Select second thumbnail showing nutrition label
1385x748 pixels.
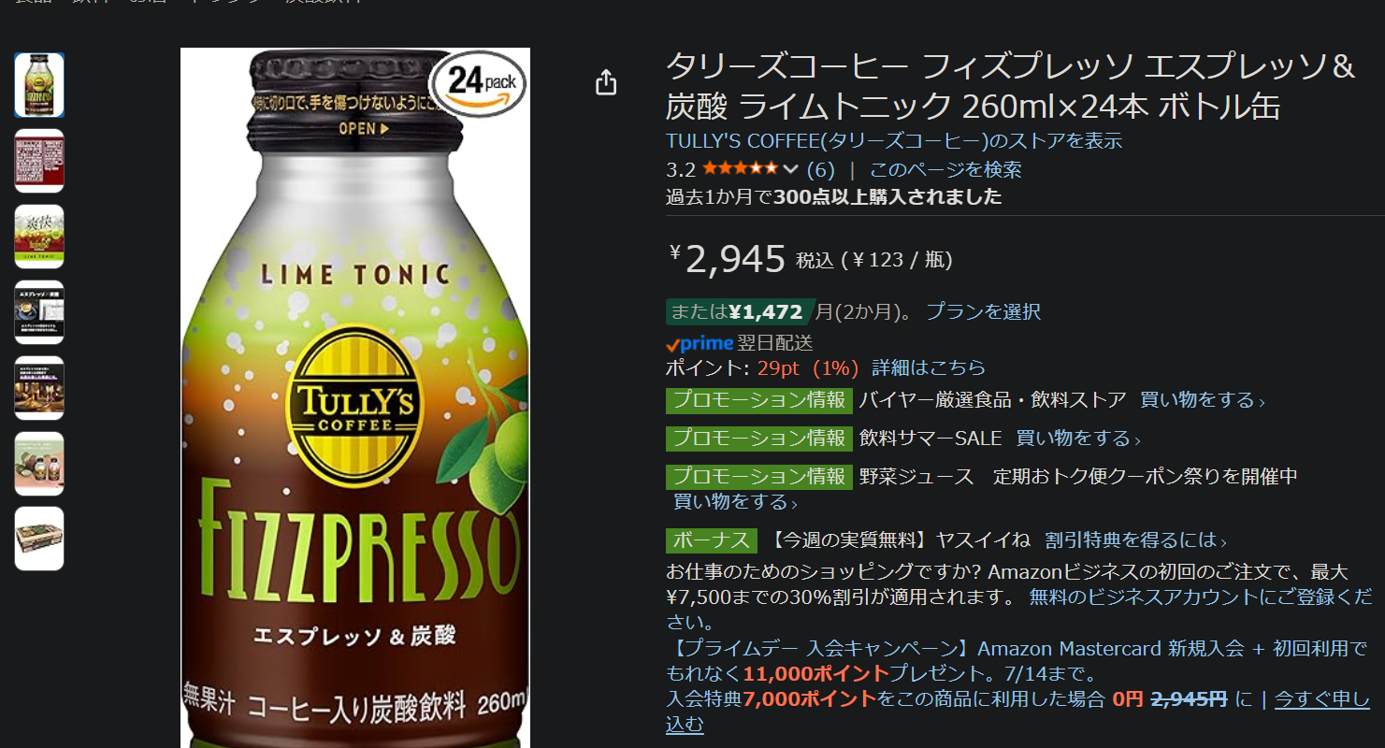tap(39, 161)
